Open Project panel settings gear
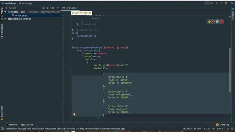This screenshot has height=132, width=235. (53, 8)
